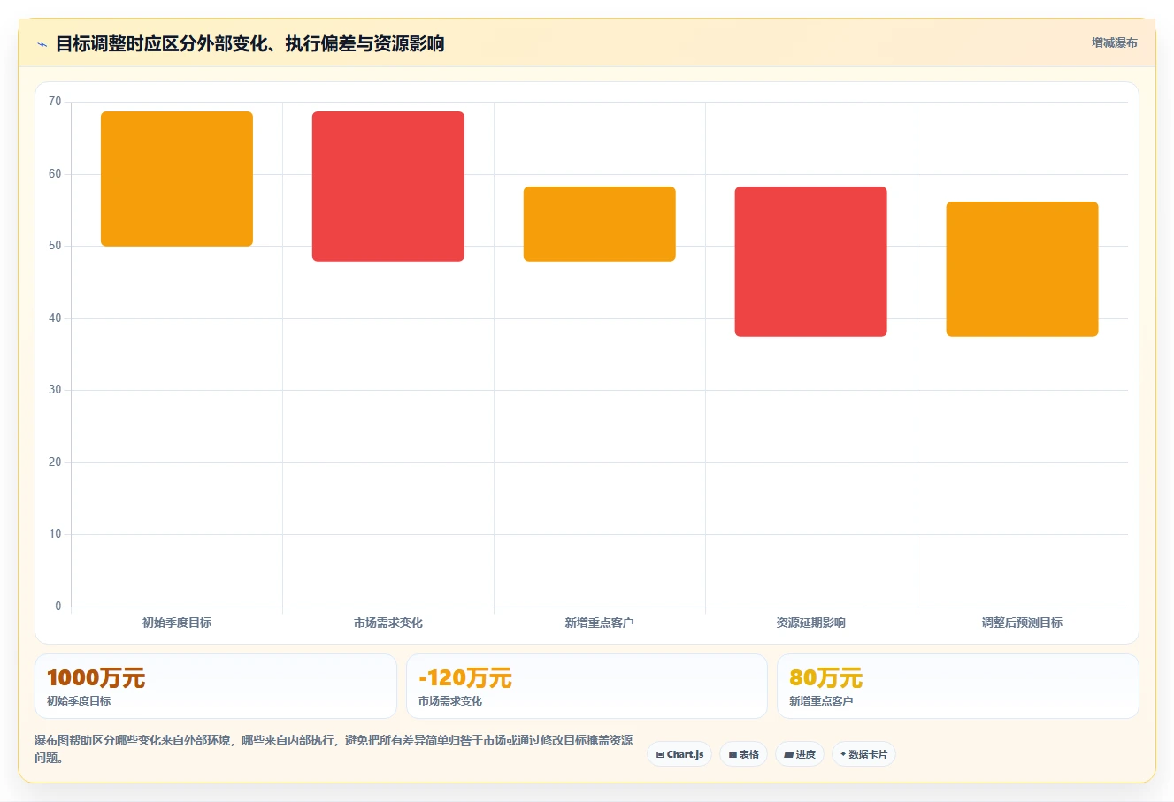Select the Chart.js tag pill
Image resolution: width=1174 pixels, height=802 pixels.
tap(679, 754)
